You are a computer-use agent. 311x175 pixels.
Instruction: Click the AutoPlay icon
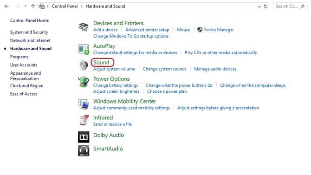tap(83, 49)
